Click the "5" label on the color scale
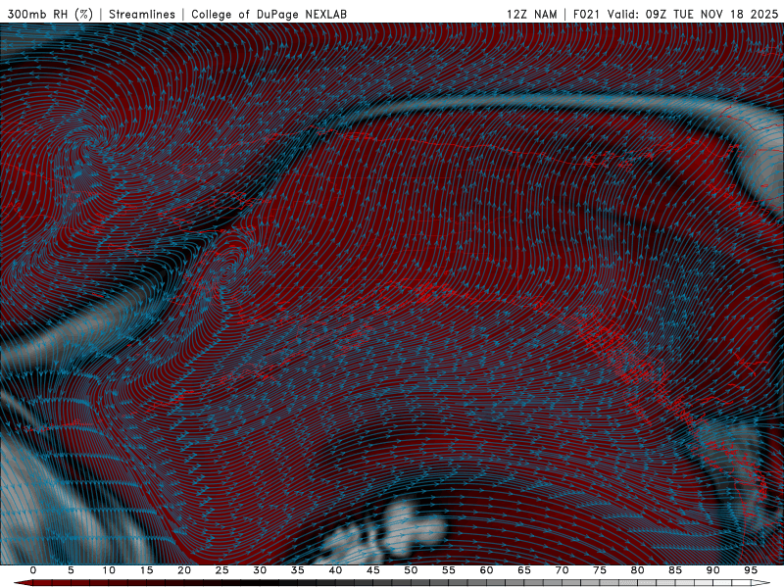This screenshot has width=784, height=588. click(x=71, y=570)
